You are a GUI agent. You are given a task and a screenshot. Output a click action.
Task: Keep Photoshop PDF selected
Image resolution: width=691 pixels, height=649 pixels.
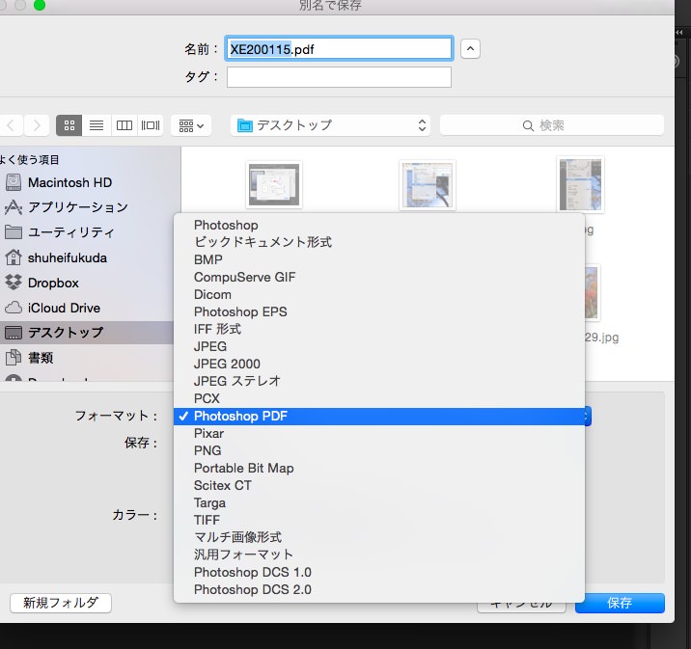[x=379, y=416]
